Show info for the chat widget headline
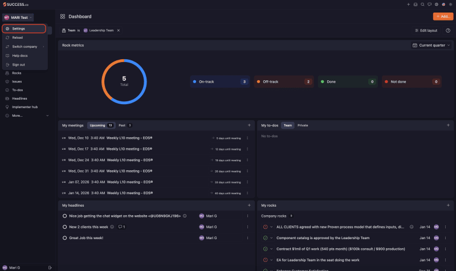Viewport: 456px width, 271px height. pyautogui.click(x=185, y=216)
